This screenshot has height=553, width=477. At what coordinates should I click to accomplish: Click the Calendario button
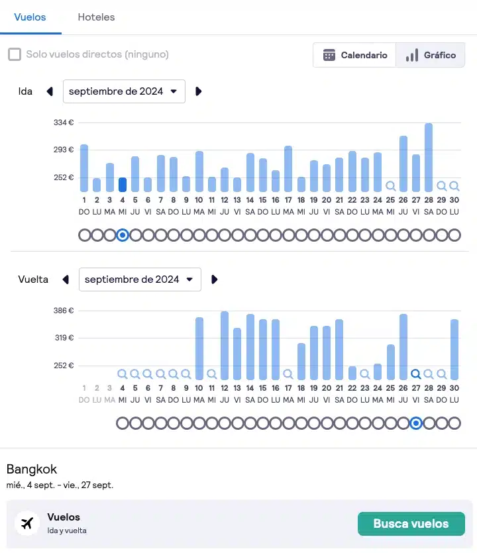354,55
